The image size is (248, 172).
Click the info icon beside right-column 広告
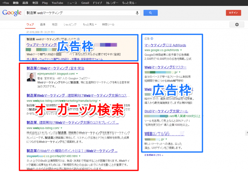[x=152, y=38]
